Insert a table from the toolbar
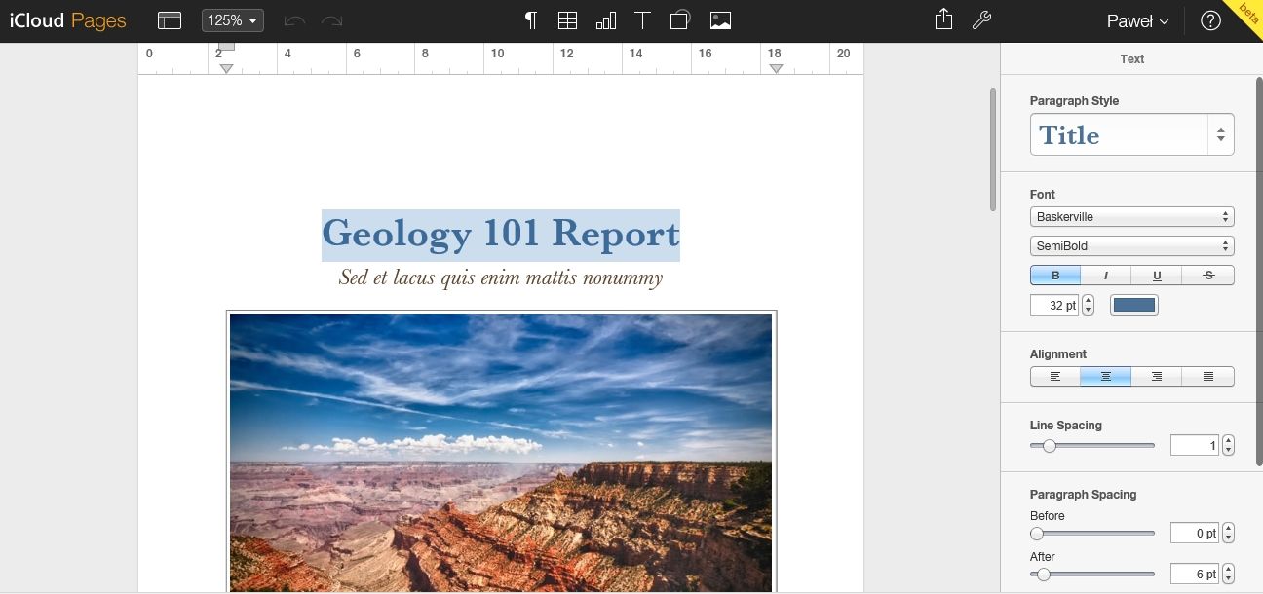 567,20
